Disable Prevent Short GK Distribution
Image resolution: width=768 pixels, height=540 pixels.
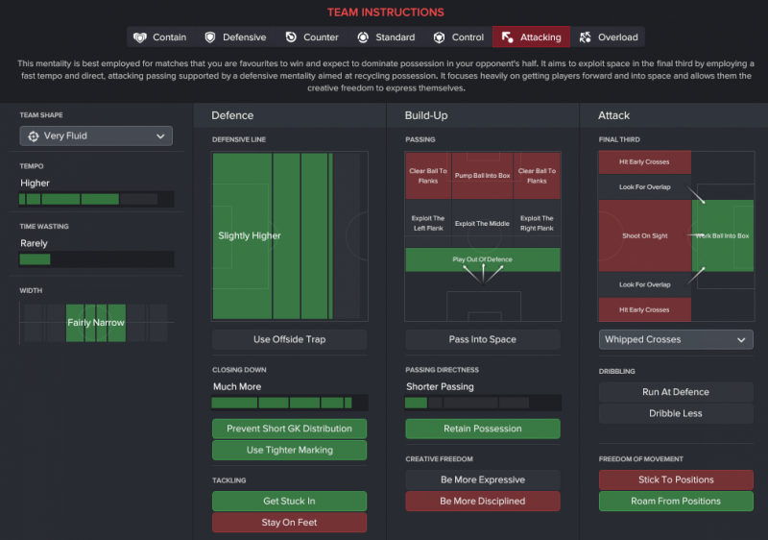(289, 429)
